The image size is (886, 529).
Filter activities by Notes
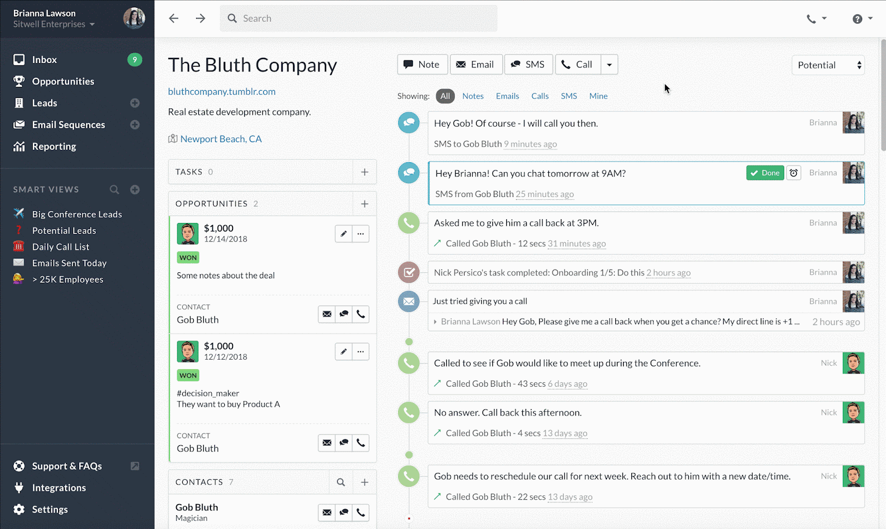coord(473,96)
